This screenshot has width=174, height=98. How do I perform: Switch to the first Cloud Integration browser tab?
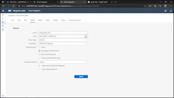click(x=46, y=2)
